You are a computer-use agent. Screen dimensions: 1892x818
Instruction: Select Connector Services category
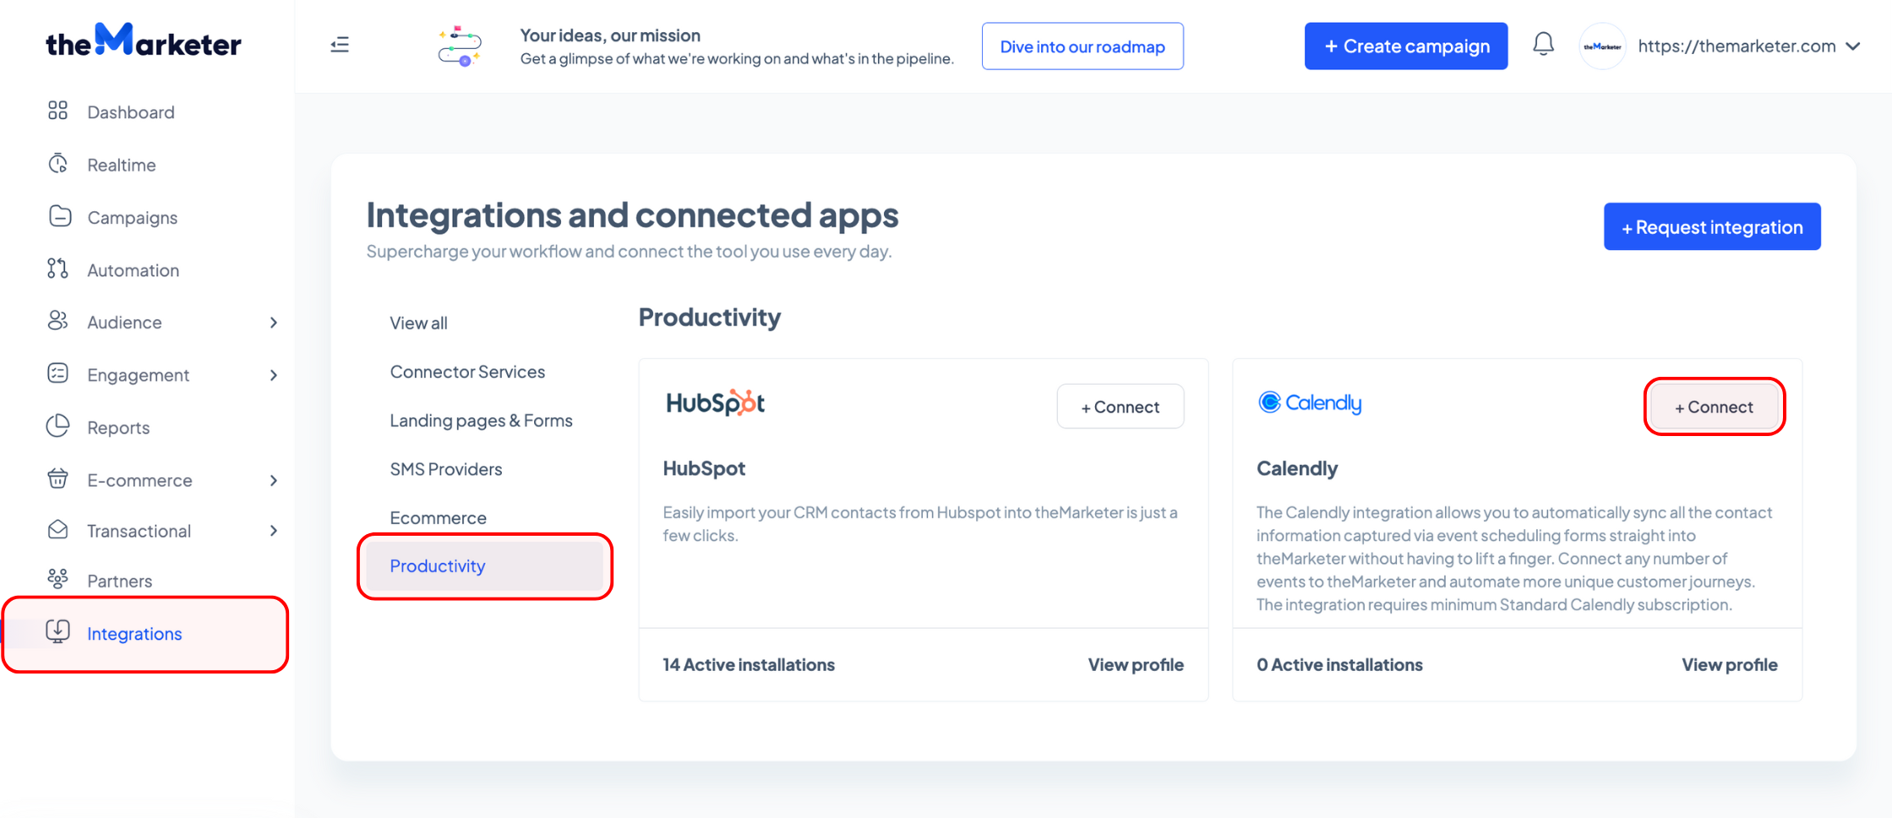click(467, 372)
